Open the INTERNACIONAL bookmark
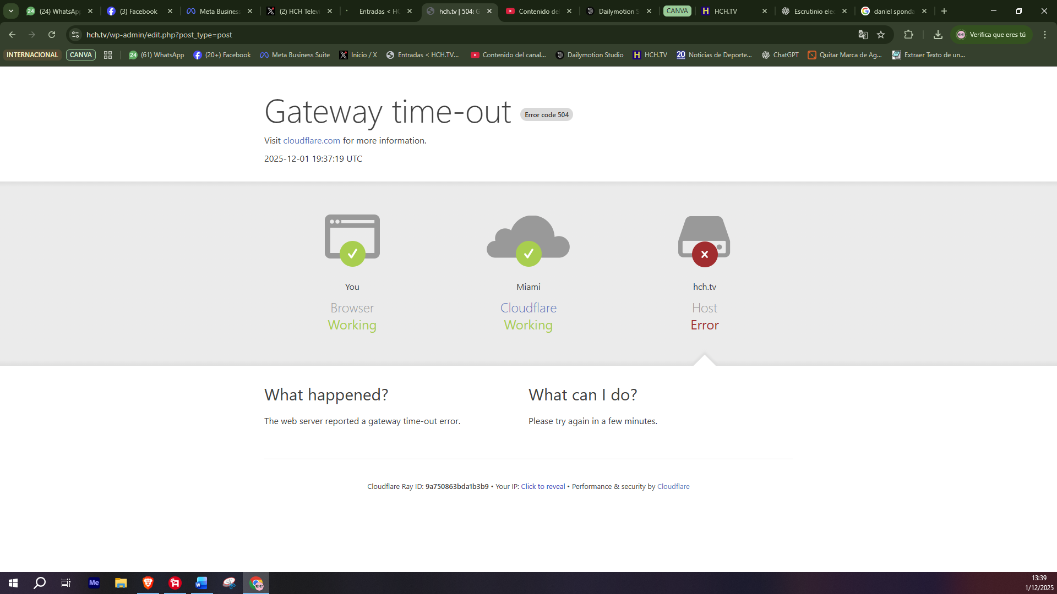Screen dimensions: 1057x594 32,55
